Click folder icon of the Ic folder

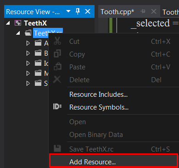click(x=38, y=63)
